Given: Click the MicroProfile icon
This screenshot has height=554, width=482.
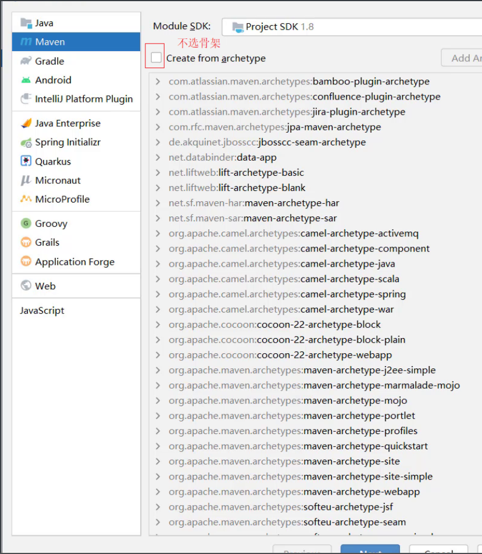Looking at the screenshot, I should pyautogui.click(x=26, y=199).
